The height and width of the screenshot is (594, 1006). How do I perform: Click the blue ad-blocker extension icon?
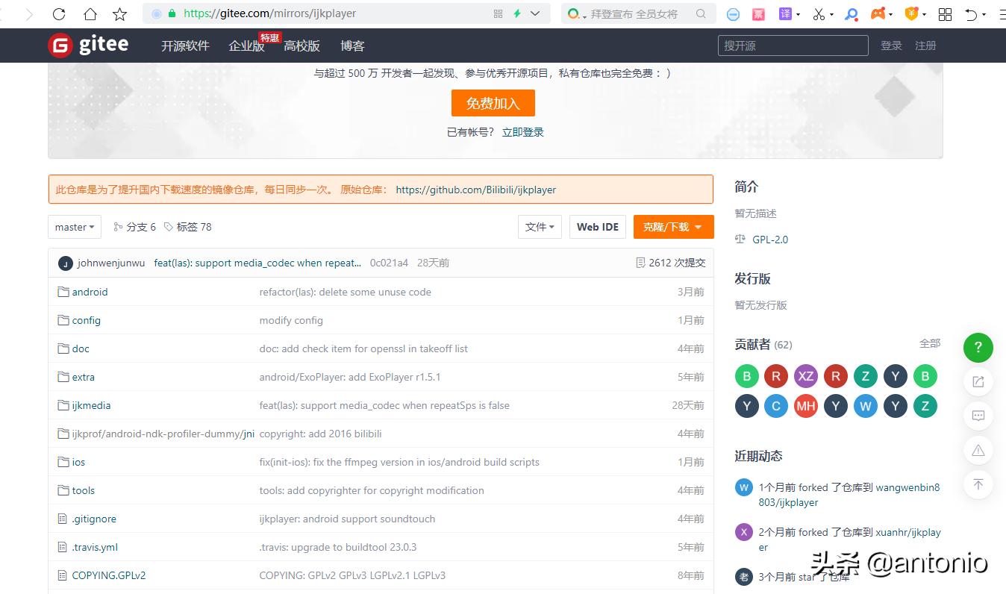[733, 13]
